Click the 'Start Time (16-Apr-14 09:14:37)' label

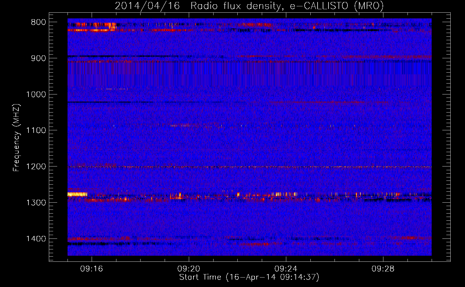click(249, 277)
